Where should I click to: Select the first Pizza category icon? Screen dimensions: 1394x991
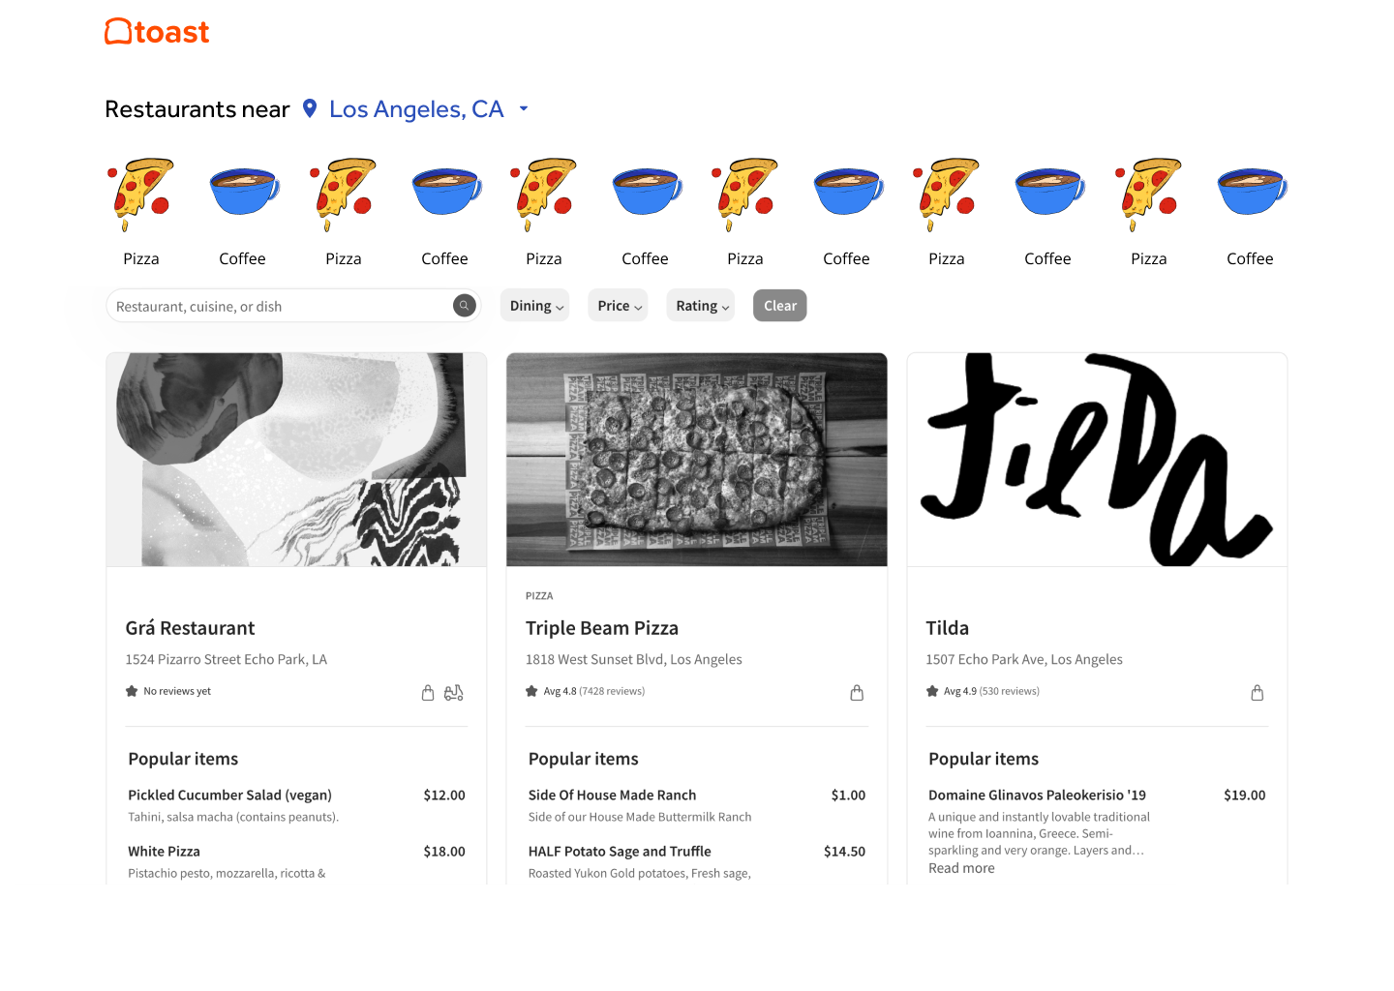point(141,195)
